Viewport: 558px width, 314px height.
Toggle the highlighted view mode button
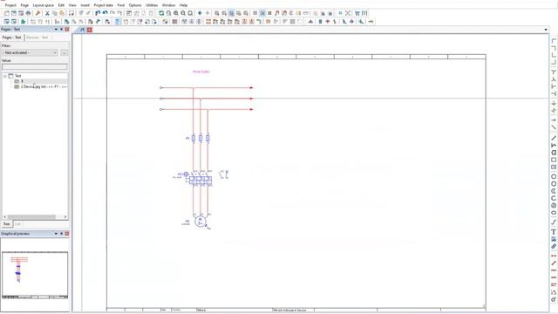[x=231, y=13]
